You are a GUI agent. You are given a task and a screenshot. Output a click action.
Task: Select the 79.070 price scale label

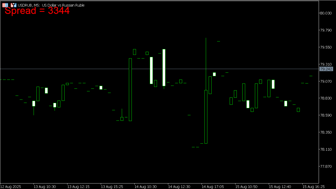coord(326,81)
